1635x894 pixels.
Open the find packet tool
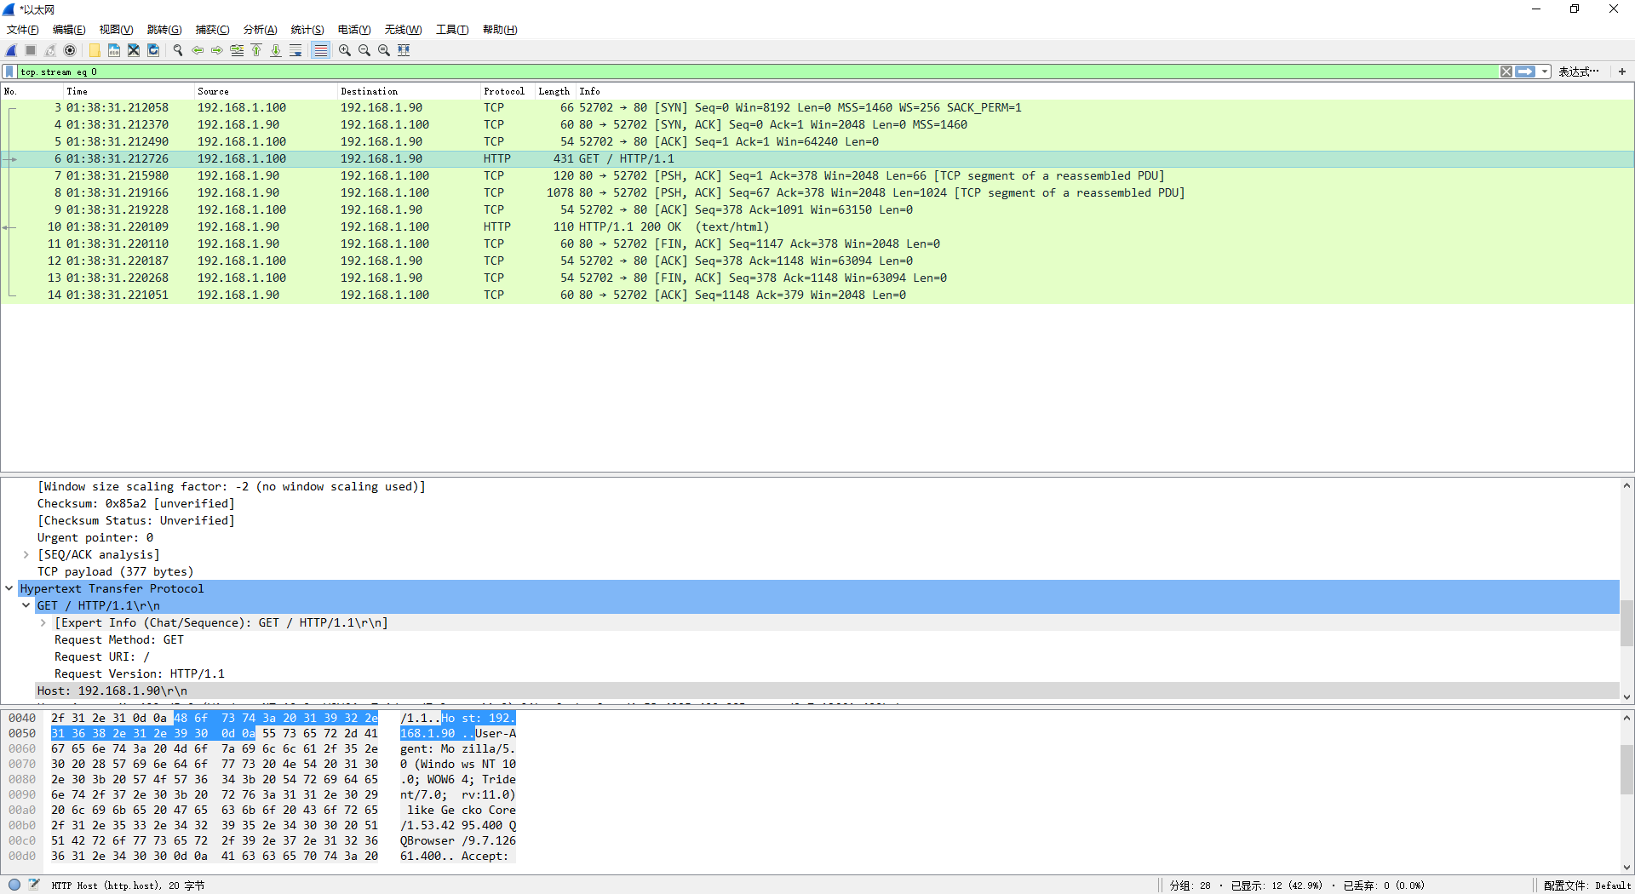click(178, 50)
